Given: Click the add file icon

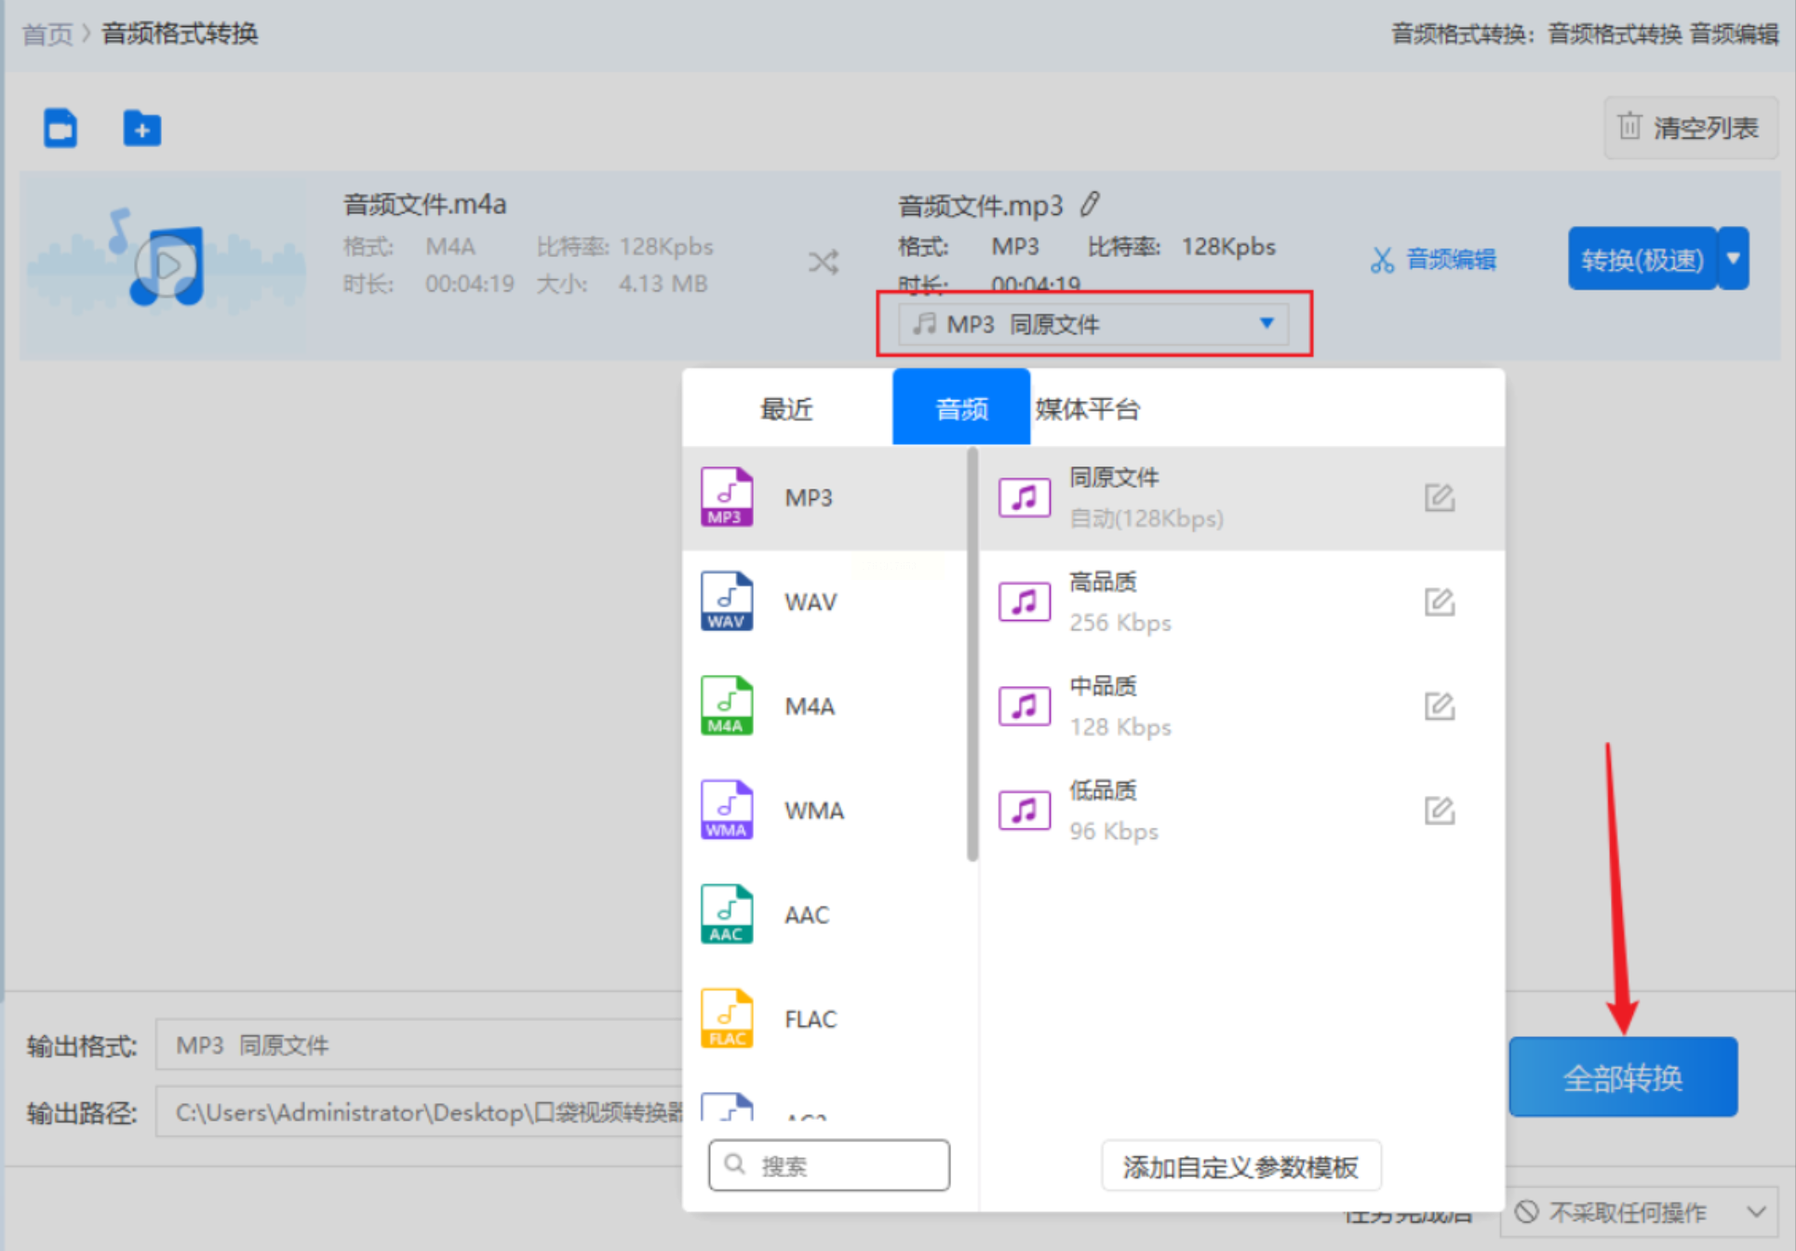Looking at the screenshot, I should point(60,128).
